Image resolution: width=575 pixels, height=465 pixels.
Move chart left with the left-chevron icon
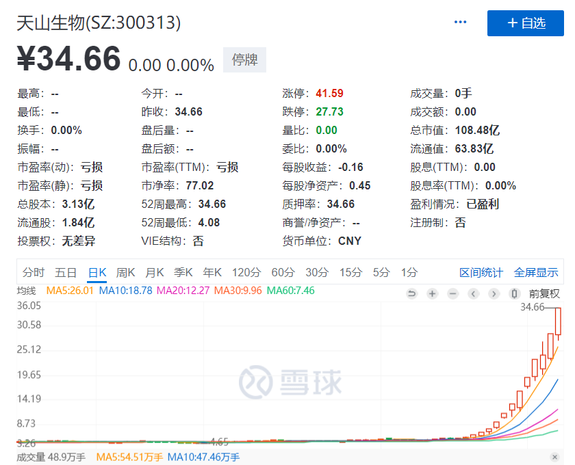point(474,294)
